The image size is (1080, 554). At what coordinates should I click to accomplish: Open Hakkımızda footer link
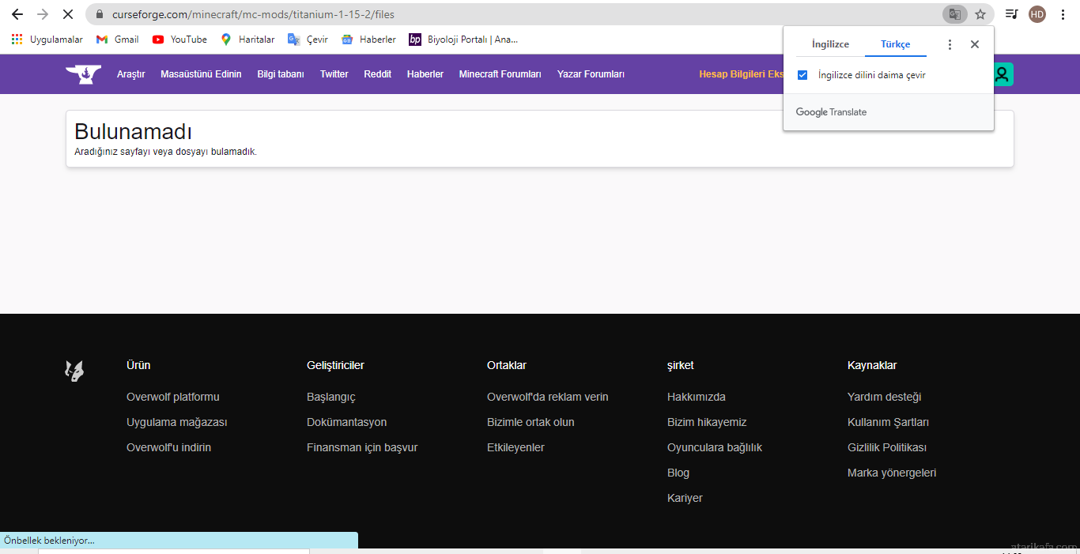pos(697,397)
